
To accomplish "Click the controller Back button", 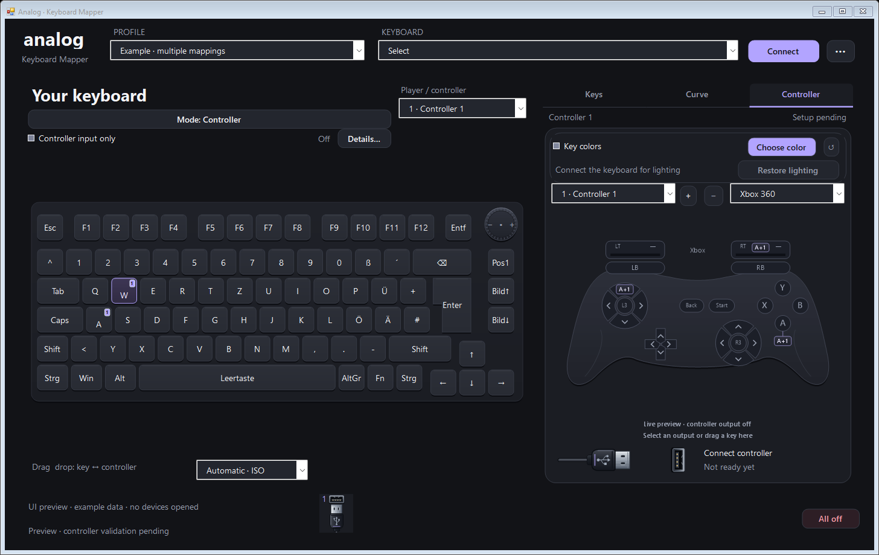I will tap(691, 305).
